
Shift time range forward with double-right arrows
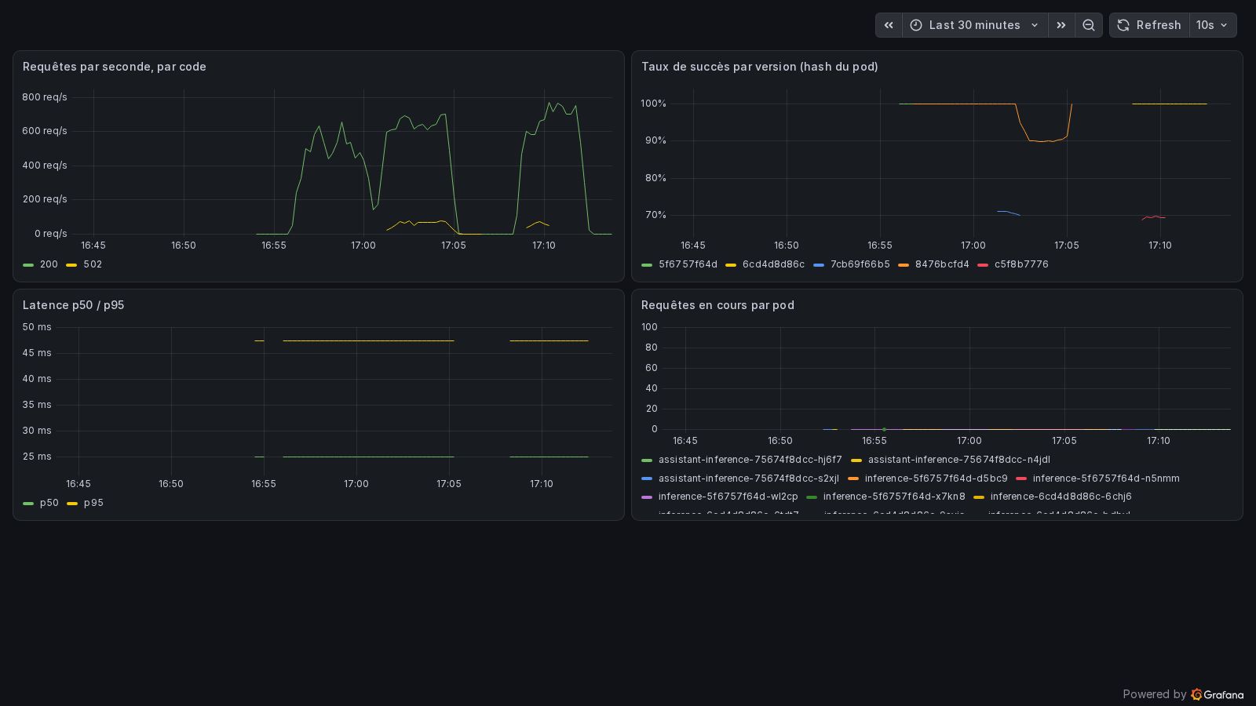(x=1061, y=25)
